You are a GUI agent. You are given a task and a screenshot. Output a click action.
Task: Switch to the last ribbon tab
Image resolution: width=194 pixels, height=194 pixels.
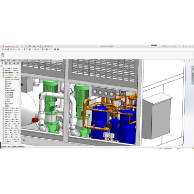[58, 60]
